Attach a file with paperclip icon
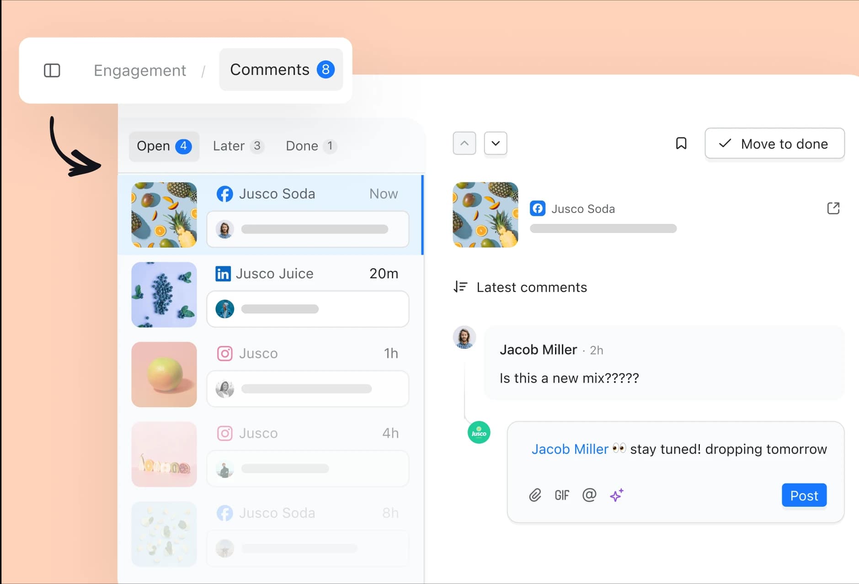The image size is (859, 584). 535,495
